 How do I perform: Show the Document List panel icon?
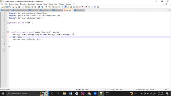(74, 7)
